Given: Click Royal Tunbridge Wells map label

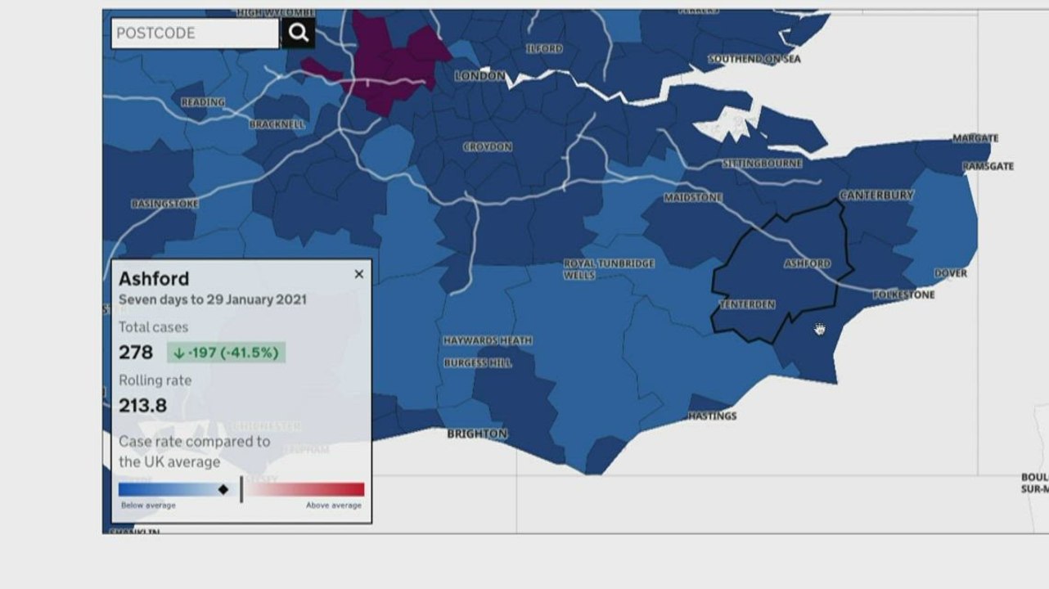Looking at the screenshot, I should tap(609, 269).
